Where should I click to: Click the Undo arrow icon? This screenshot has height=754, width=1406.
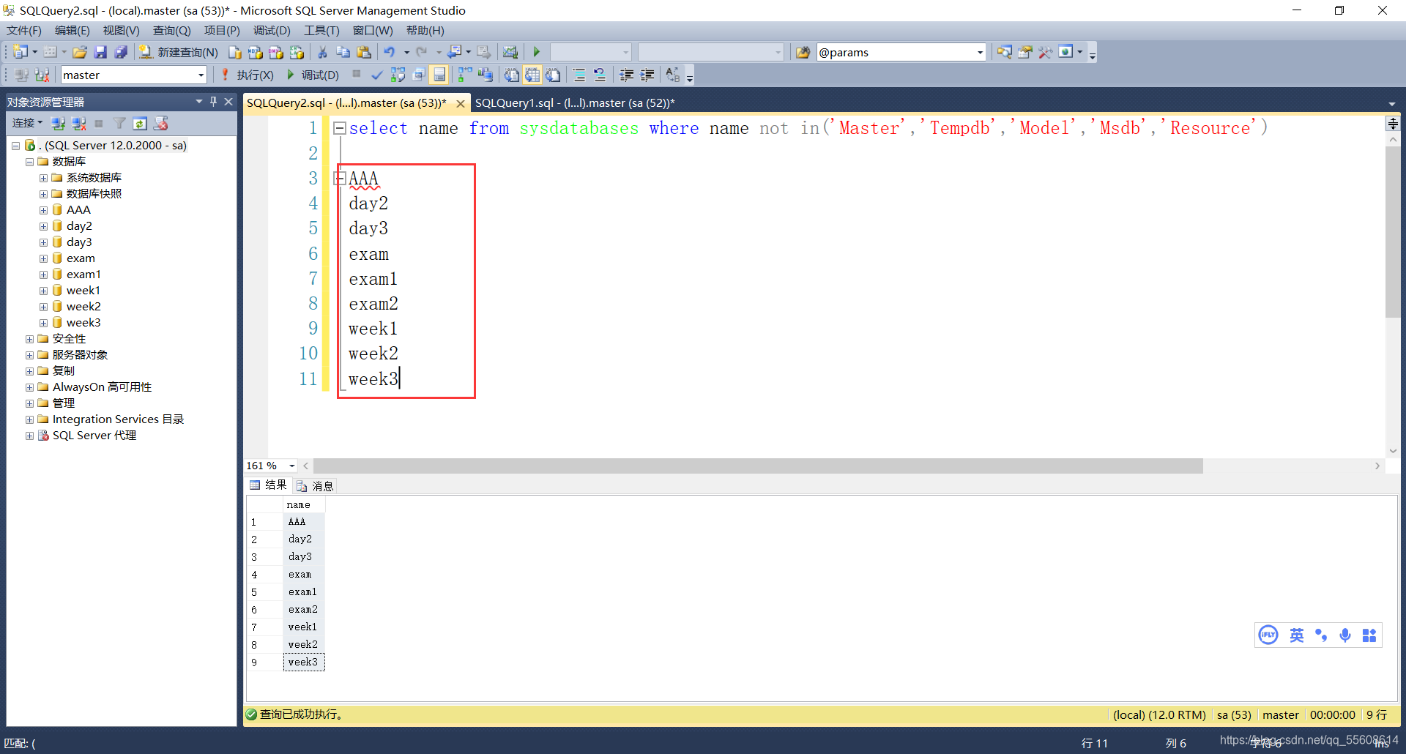[x=390, y=52]
